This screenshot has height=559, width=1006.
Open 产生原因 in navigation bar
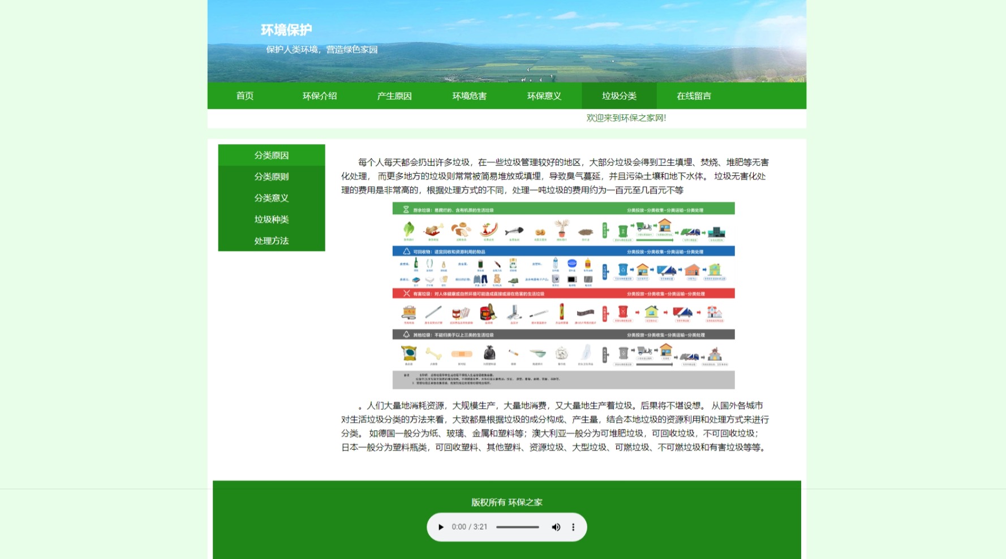pos(394,96)
